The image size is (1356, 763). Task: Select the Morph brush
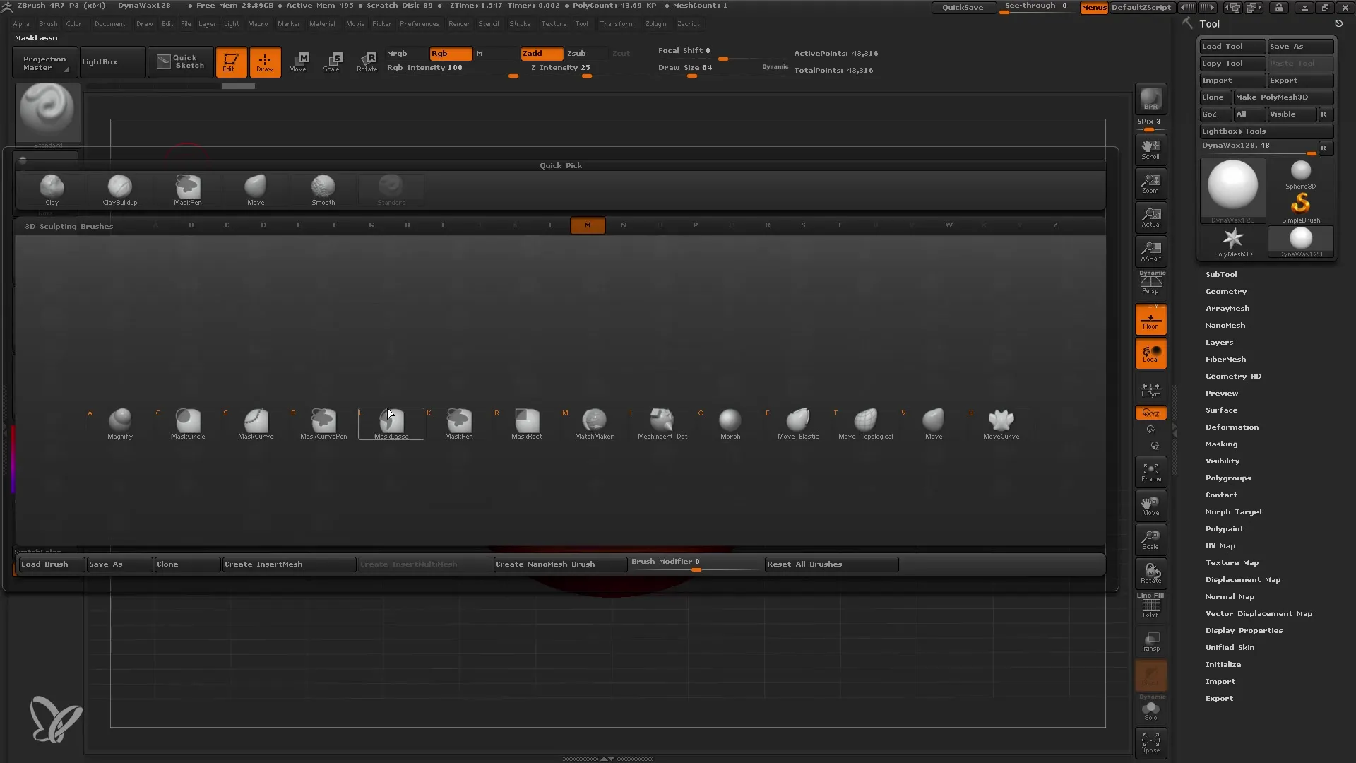pyautogui.click(x=730, y=424)
